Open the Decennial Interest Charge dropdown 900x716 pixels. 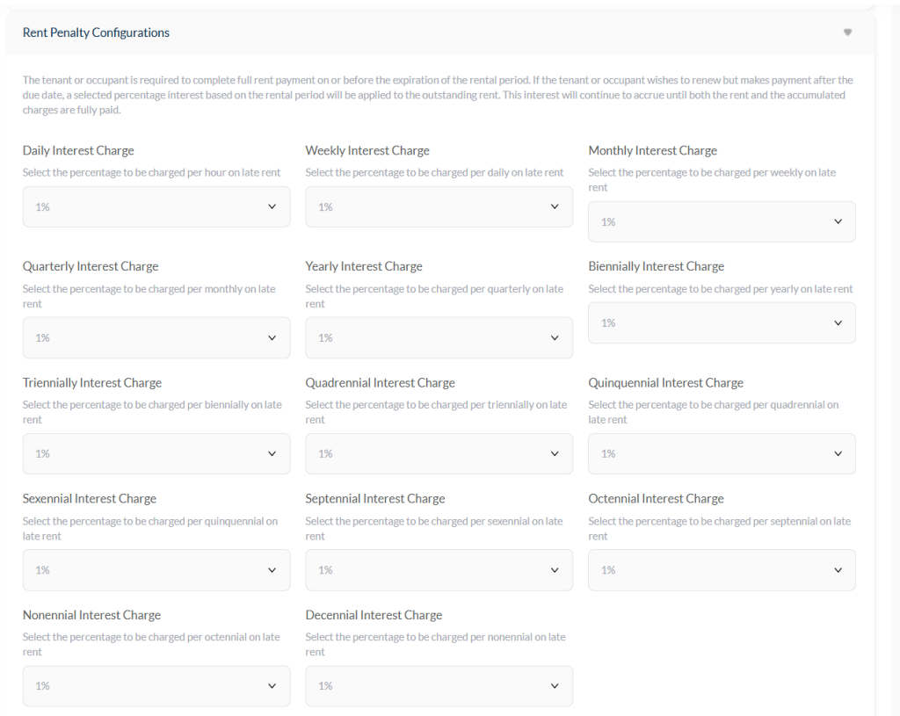[x=439, y=686]
